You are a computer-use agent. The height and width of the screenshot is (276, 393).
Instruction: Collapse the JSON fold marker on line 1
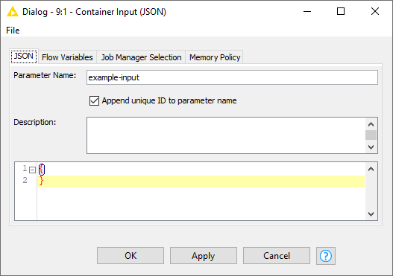(32, 170)
